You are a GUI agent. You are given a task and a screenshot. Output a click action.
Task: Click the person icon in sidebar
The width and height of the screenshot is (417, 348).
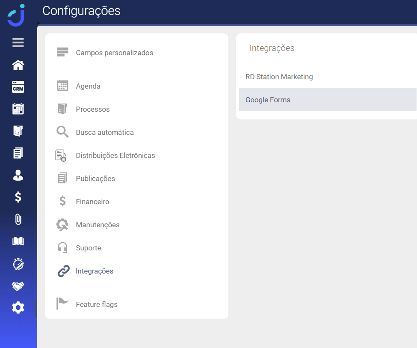(18, 175)
